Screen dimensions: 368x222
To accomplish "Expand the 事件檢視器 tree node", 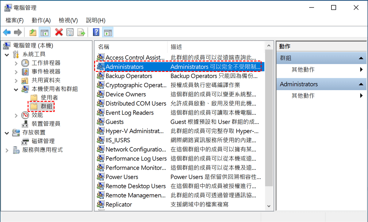I will point(16,72).
